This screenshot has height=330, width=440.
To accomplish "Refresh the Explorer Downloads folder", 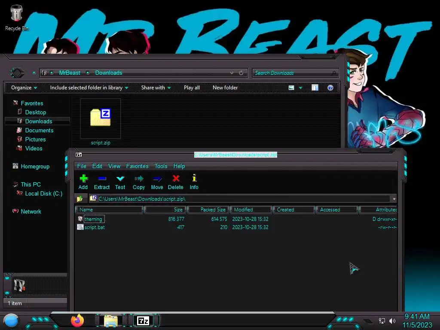I will [241, 73].
